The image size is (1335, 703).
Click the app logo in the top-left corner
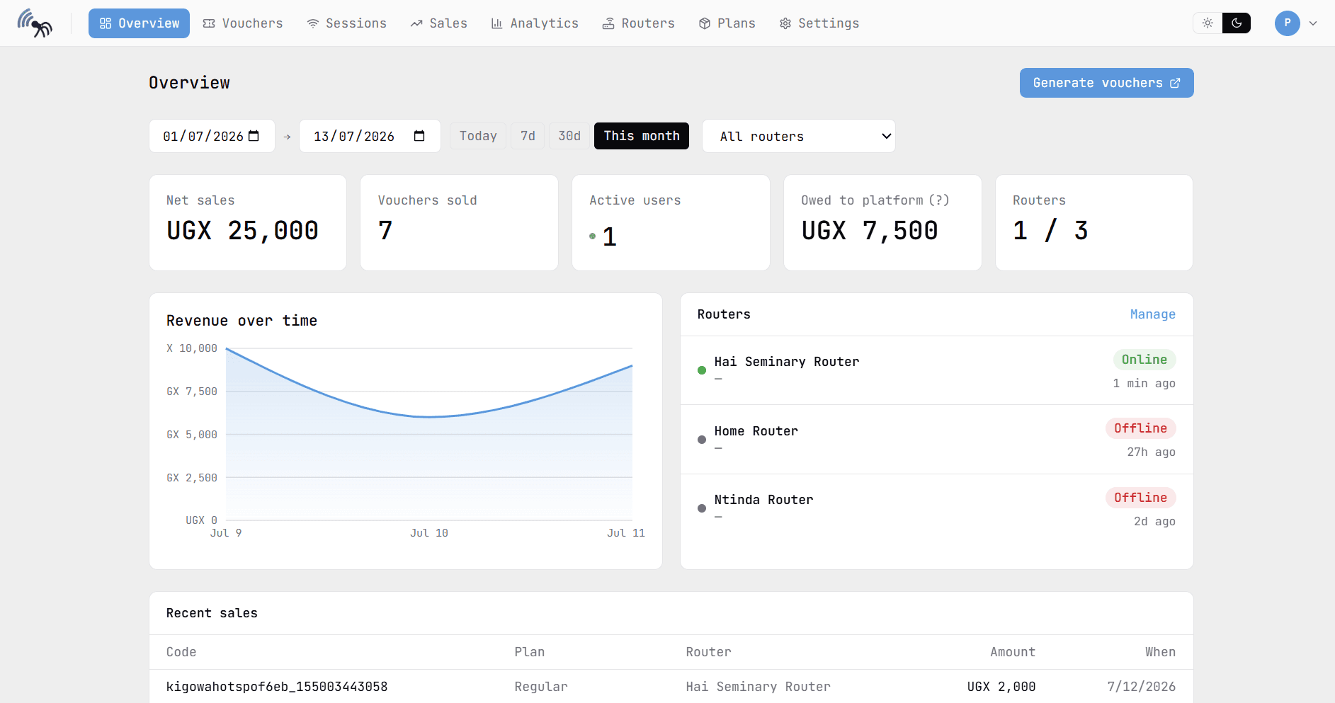pos(35,23)
